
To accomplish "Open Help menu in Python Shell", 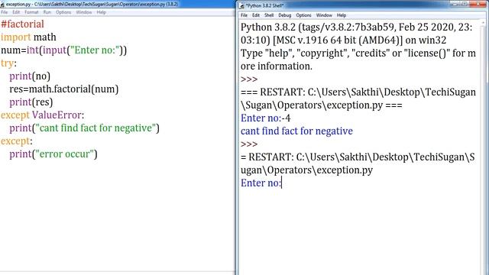I will pyautogui.click(x=342, y=15).
